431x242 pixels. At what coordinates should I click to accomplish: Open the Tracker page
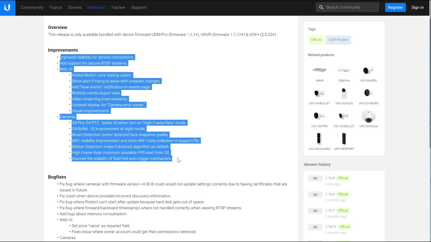pos(118,7)
